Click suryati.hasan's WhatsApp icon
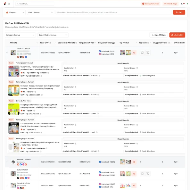 (18, 175)
